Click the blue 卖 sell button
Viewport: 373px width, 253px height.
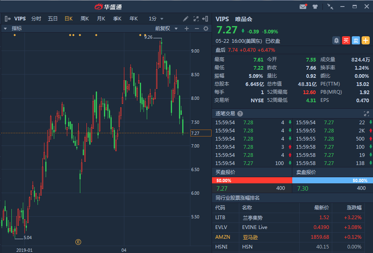pyautogui.click(x=356, y=40)
